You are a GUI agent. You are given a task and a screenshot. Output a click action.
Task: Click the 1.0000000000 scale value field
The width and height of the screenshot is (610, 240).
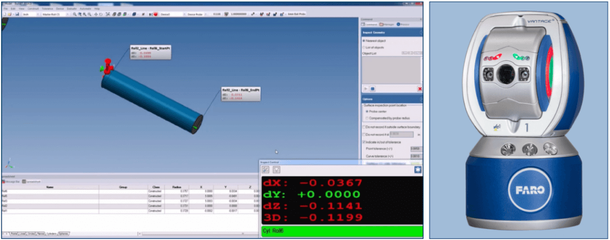point(239,14)
